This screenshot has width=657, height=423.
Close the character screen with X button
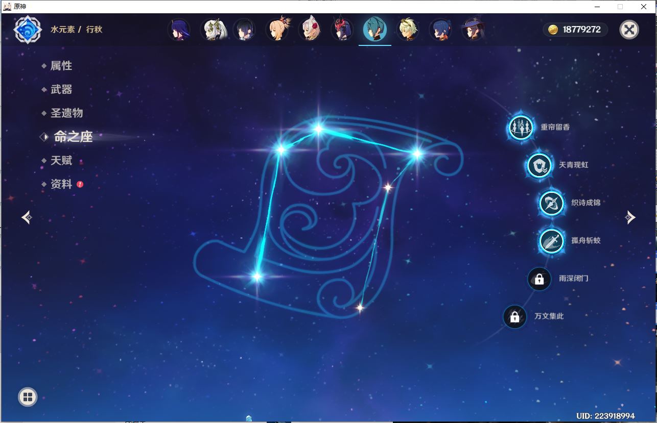[x=629, y=30]
